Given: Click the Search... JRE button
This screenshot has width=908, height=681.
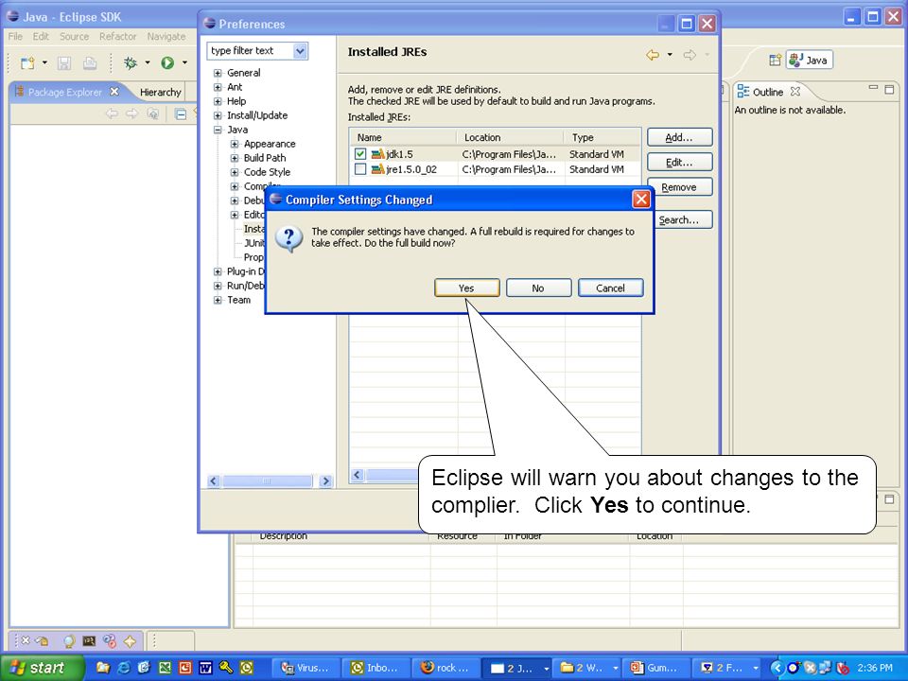Looking at the screenshot, I should [x=683, y=220].
